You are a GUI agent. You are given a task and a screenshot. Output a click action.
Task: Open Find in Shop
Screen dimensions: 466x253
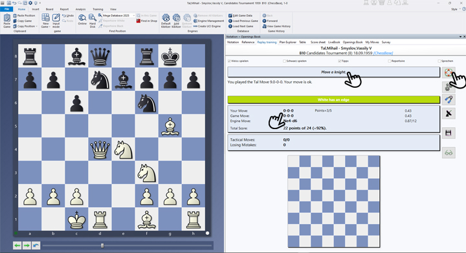click(146, 21)
